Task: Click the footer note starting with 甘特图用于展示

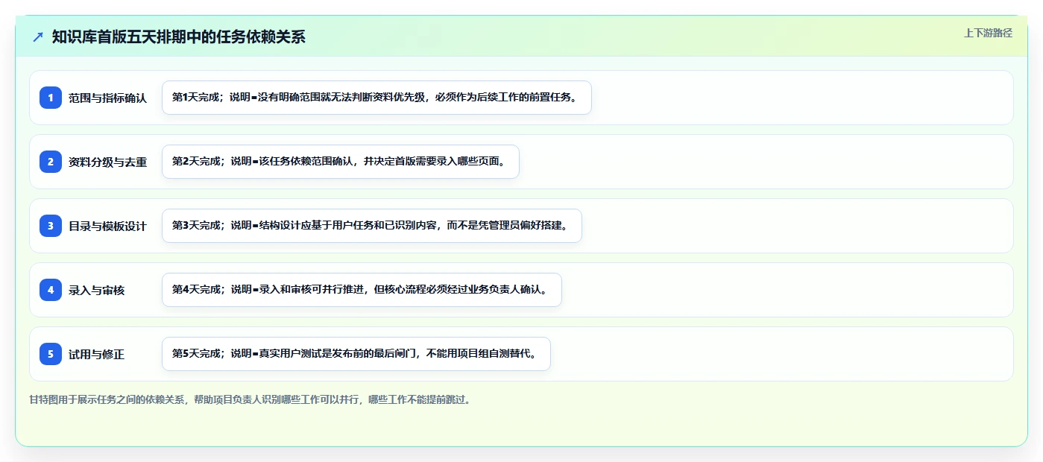Action: 250,399
